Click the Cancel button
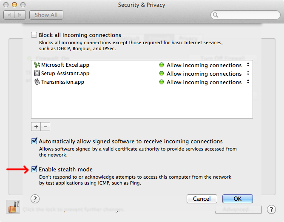Viewport: 284px width, 222px height. (x=202, y=199)
